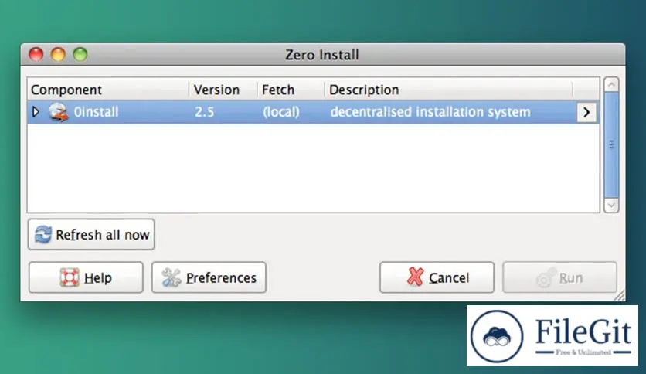Select the version cell 2.5
Viewport: 646px width, 374px height.
pos(204,112)
